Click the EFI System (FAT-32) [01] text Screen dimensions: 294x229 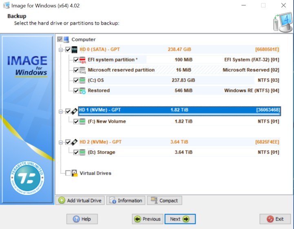pos(252,60)
